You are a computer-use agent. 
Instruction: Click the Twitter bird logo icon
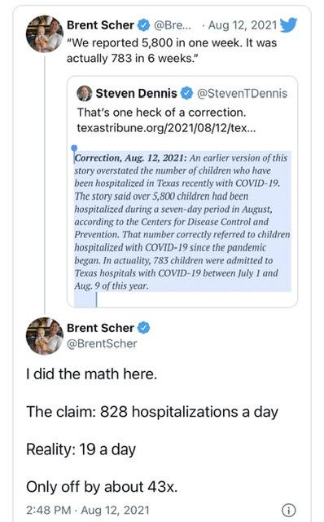(288, 25)
